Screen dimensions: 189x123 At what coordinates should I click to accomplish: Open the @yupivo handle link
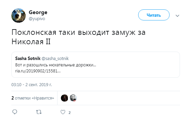click(x=37, y=19)
